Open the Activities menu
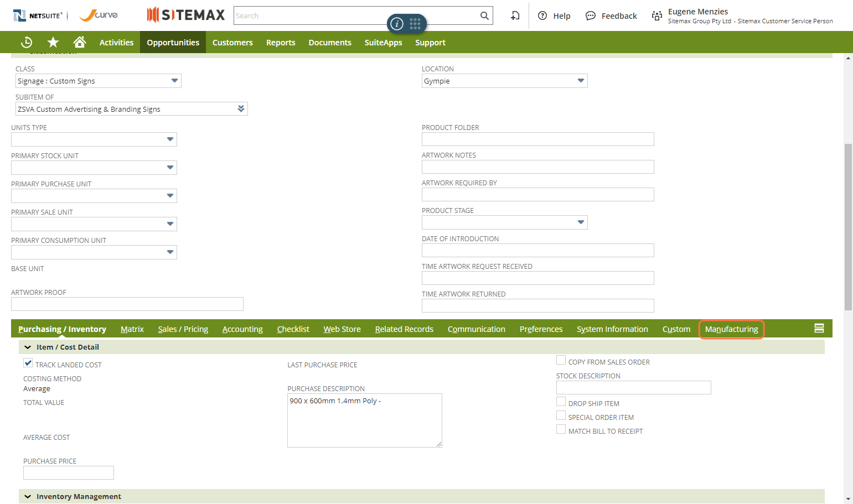The height and width of the screenshot is (504, 853). tap(116, 43)
